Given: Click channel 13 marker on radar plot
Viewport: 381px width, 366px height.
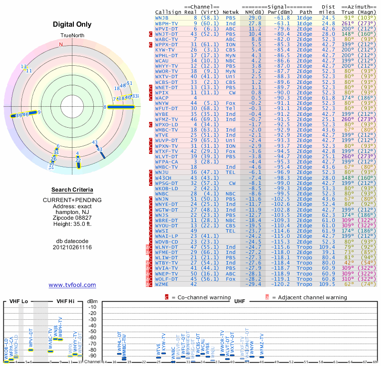Looking at the screenshot, I should click(x=24, y=66).
